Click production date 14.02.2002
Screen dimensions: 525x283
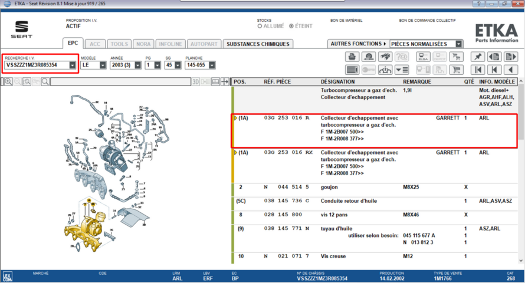pos(392,278)
